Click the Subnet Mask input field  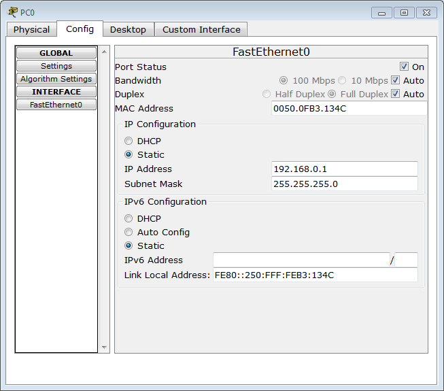tap(344, 184)
